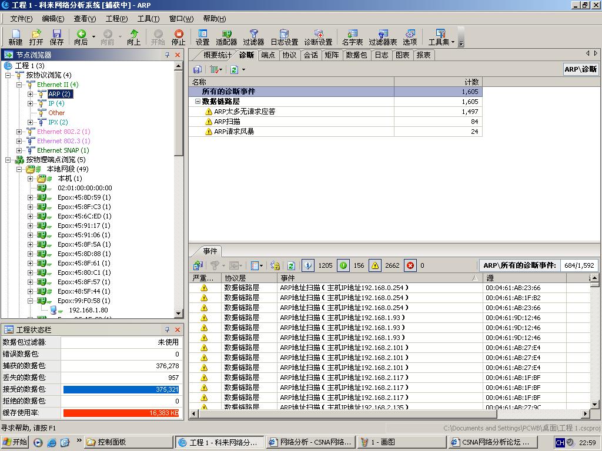Viewport: 602px width, 451px height.
Task: Click the 停止 (Stop) capture button
Action: pos(178,37)
